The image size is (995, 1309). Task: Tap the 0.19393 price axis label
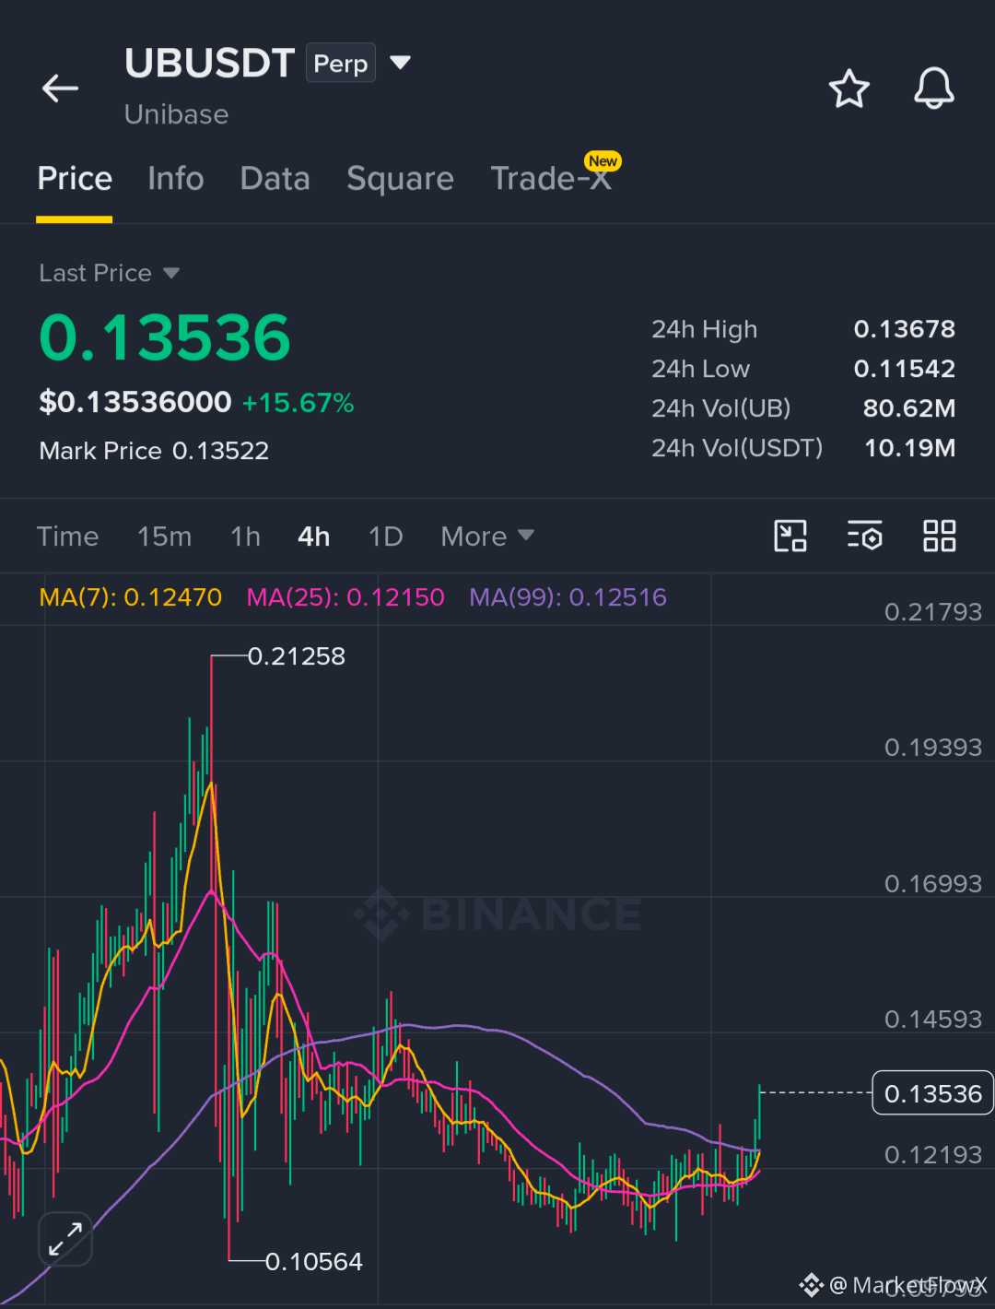click(932, 748)
